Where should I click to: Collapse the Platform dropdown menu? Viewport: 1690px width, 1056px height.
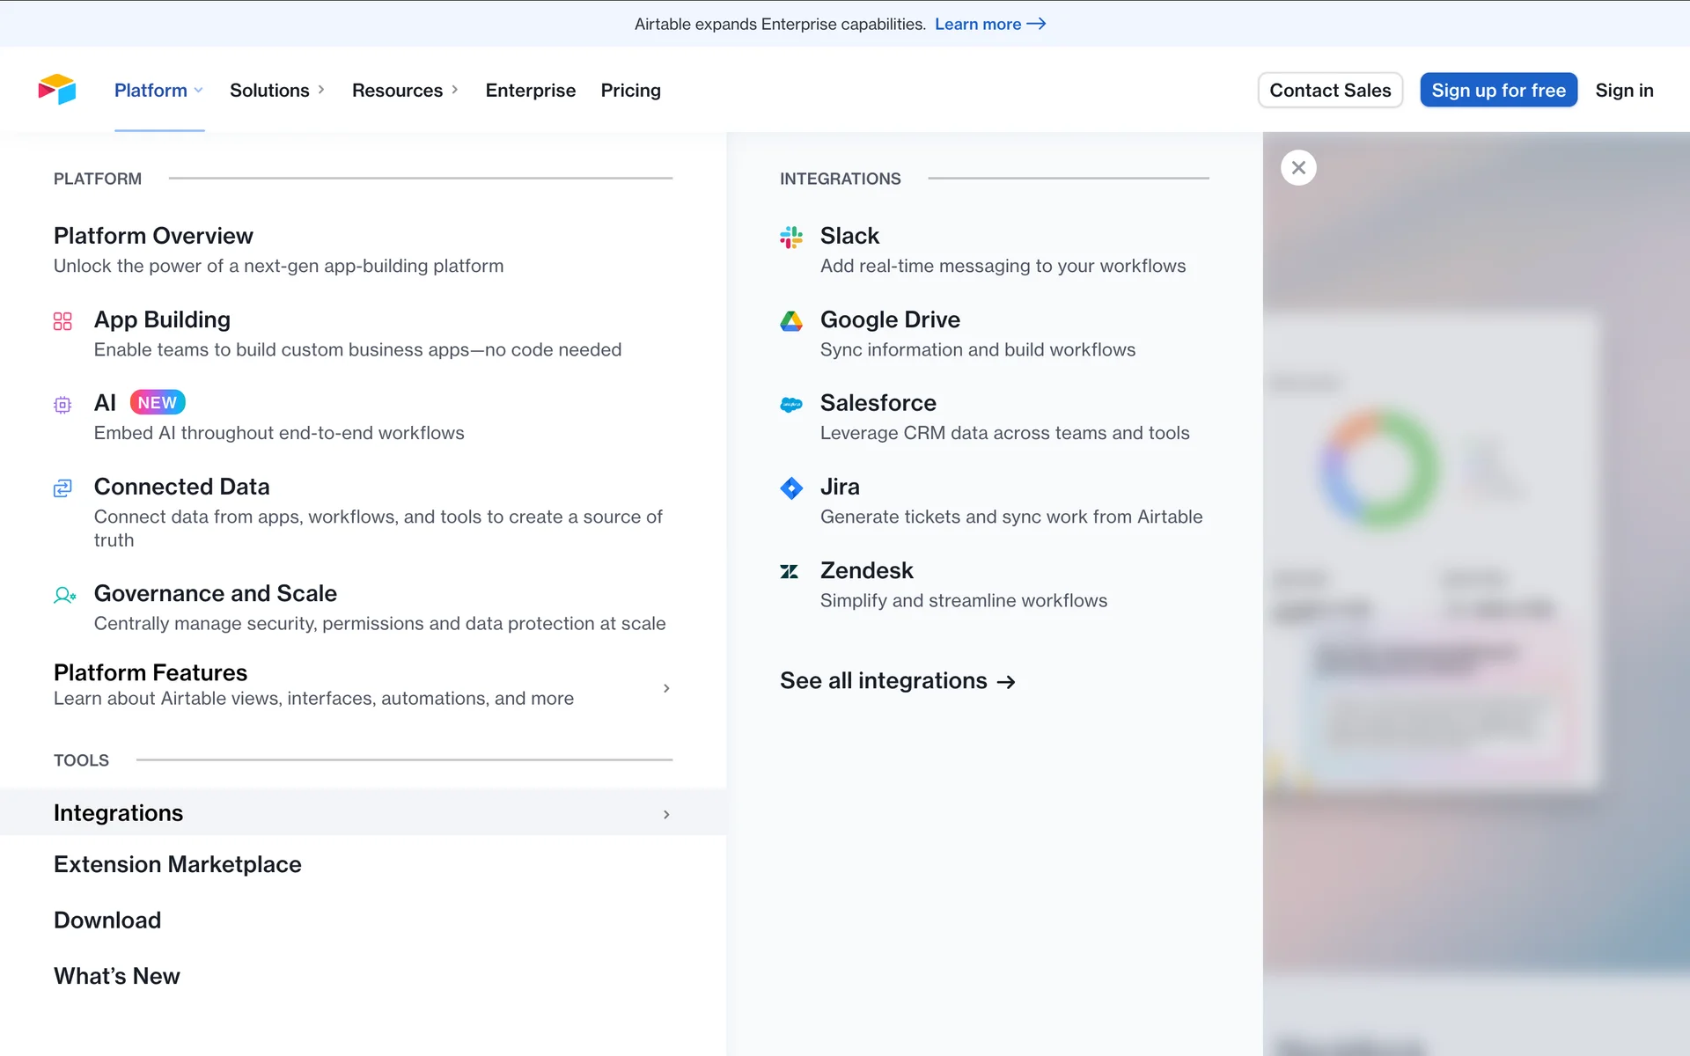[158, 91]
